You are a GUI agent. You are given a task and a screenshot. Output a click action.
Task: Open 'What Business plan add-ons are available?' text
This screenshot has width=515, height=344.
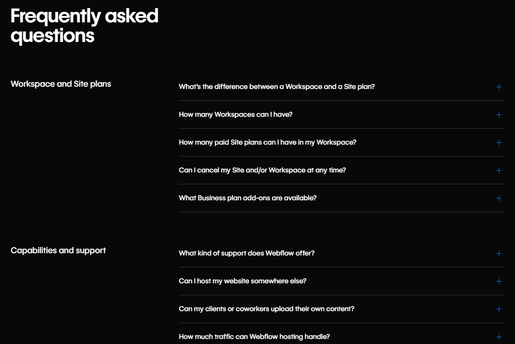tap(248, 198)
